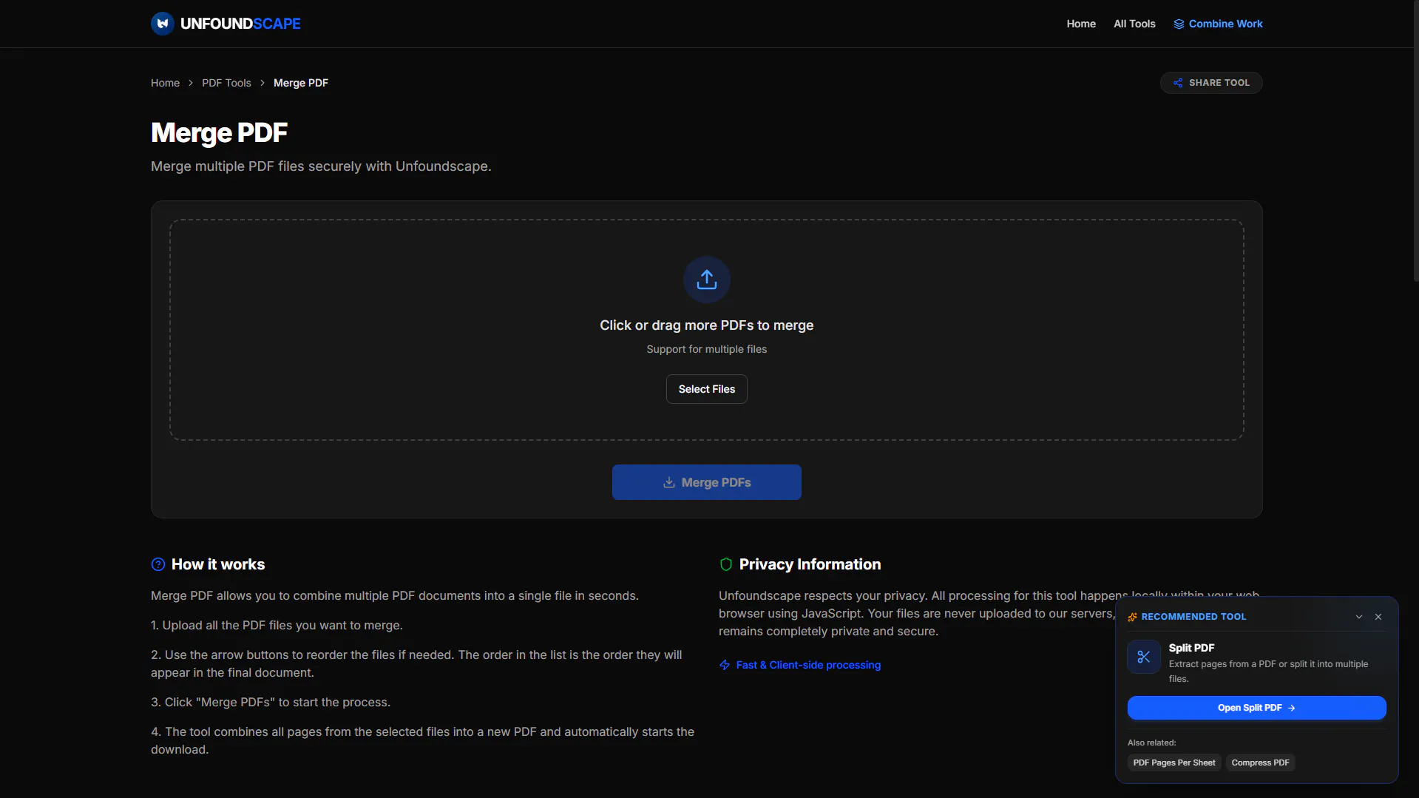1419x798 pixels.
Task: Select the Compress PDF related tag
Action: tap(1260, 763)
